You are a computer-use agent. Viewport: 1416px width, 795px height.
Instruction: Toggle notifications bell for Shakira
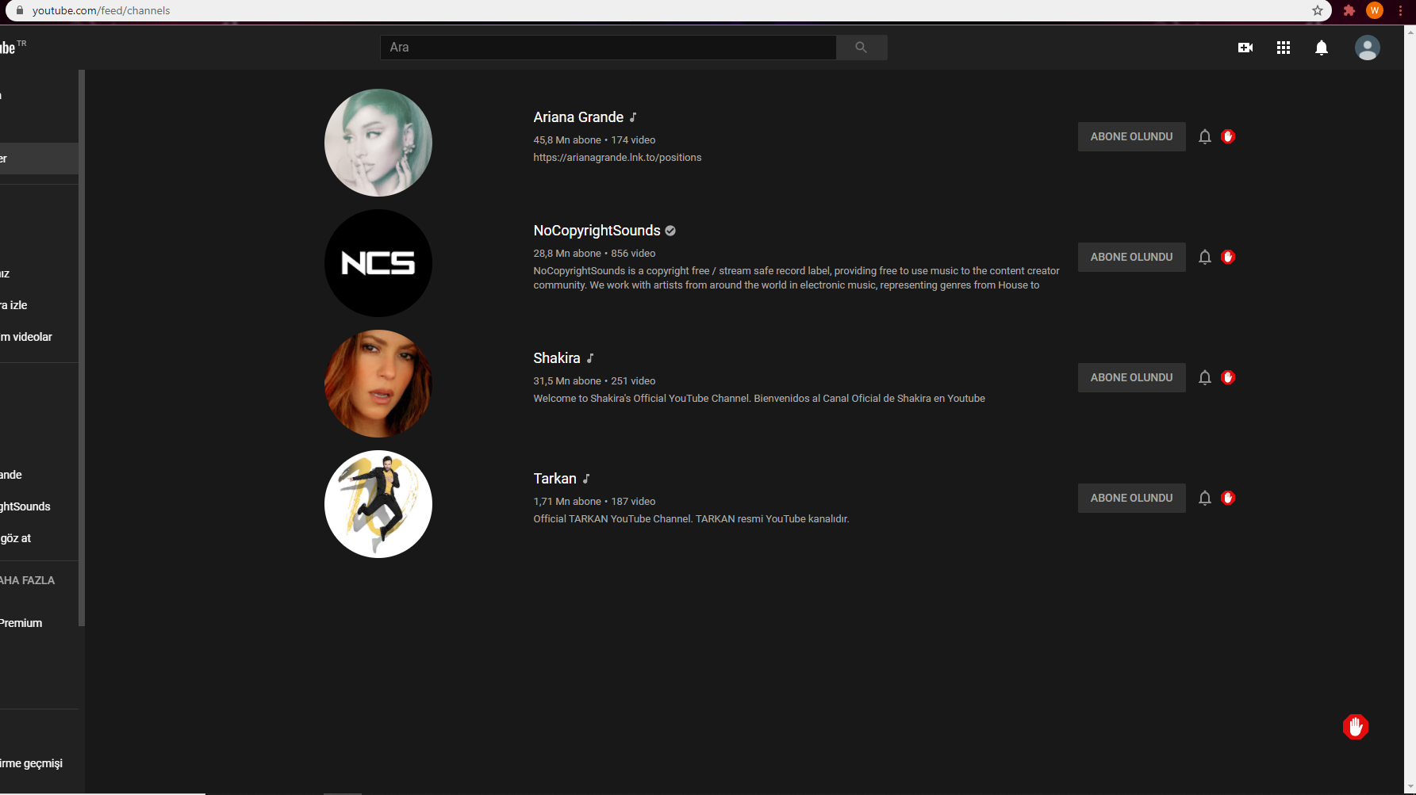pos(1205,377)
